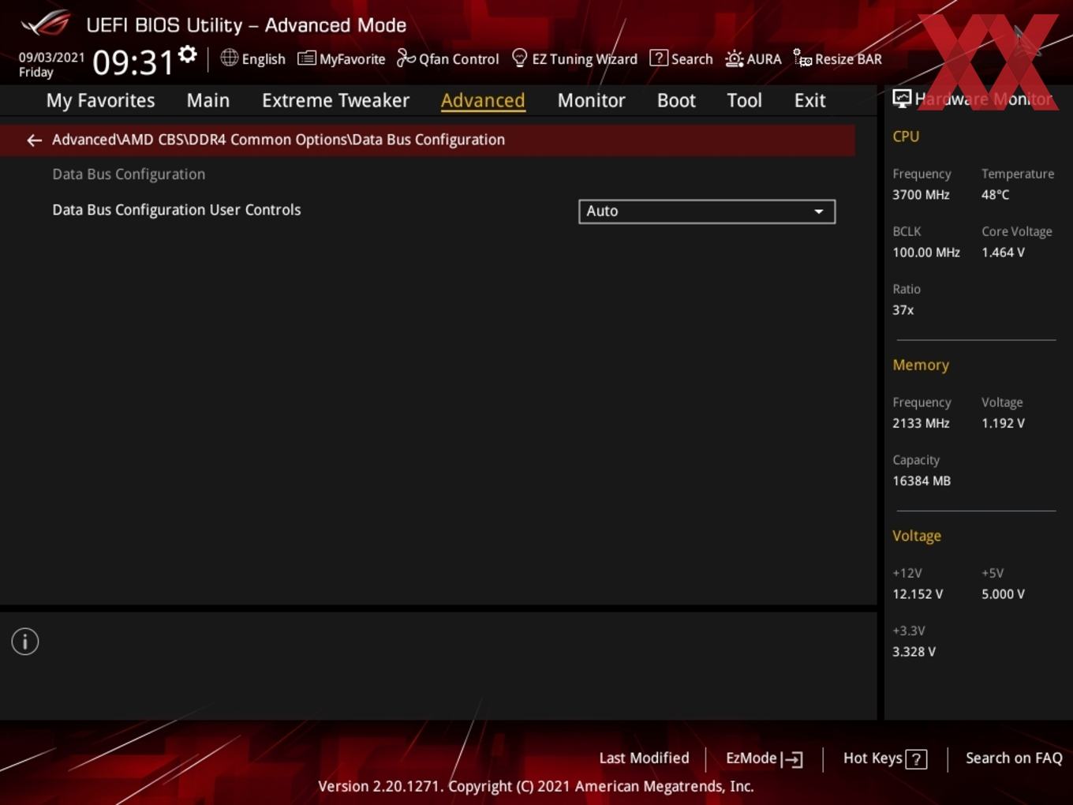This screenshot has width=1073, height=805.
Task: Click Last Modified button
Action: [x=644, y=758]
